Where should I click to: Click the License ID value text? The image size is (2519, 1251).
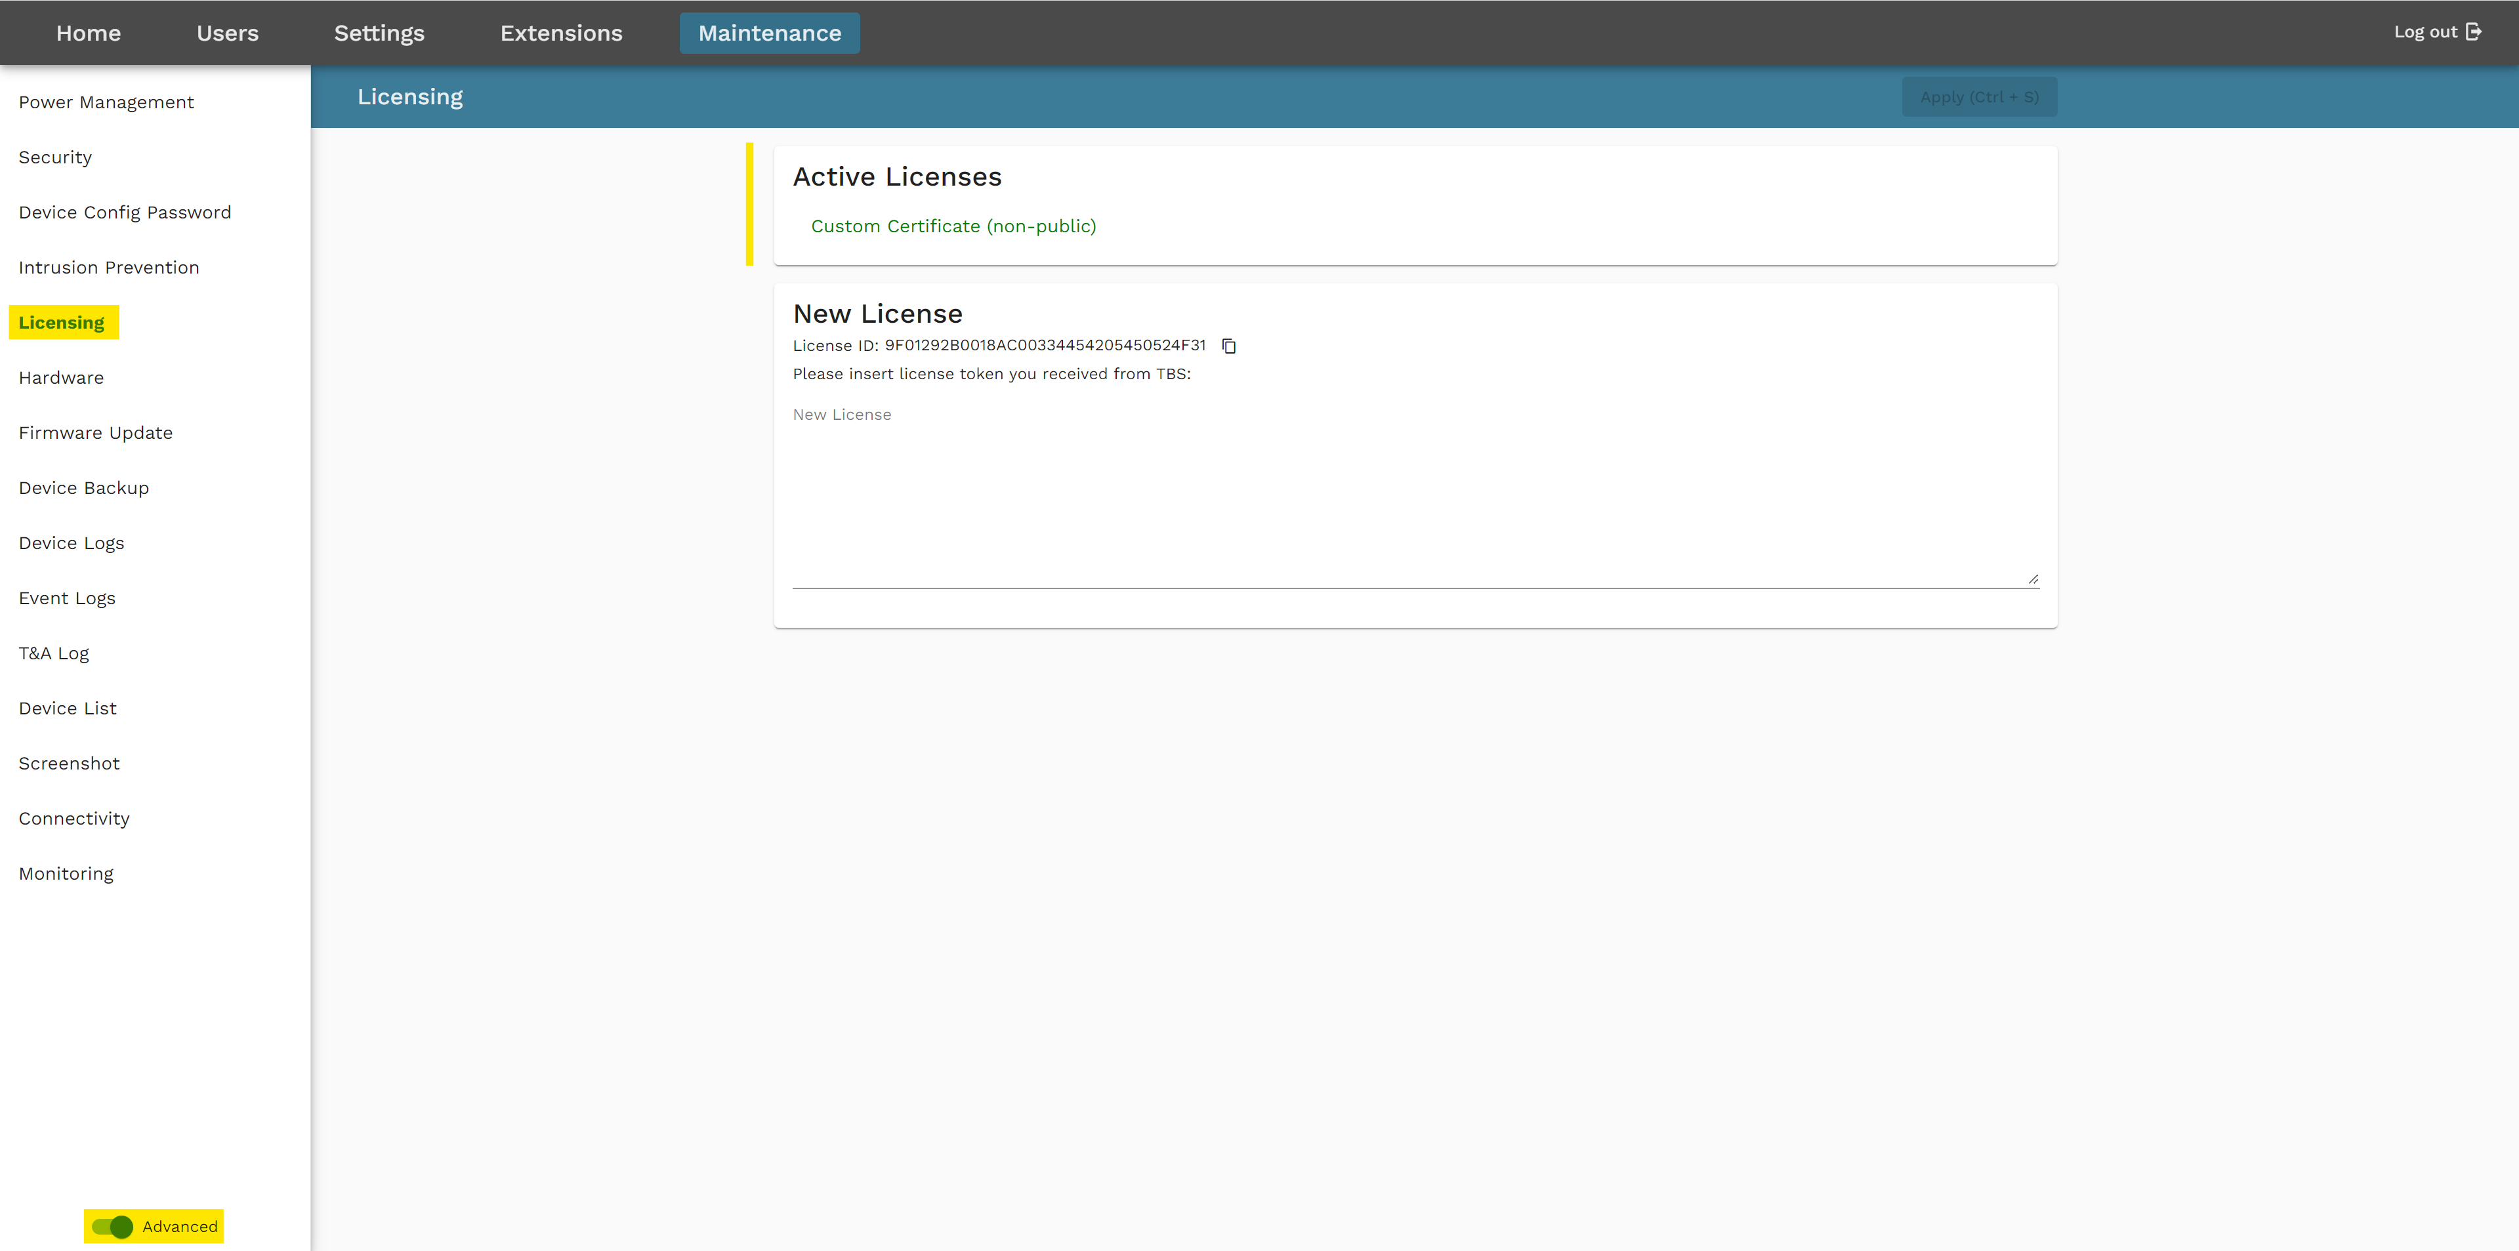(x=1045, y=346)
